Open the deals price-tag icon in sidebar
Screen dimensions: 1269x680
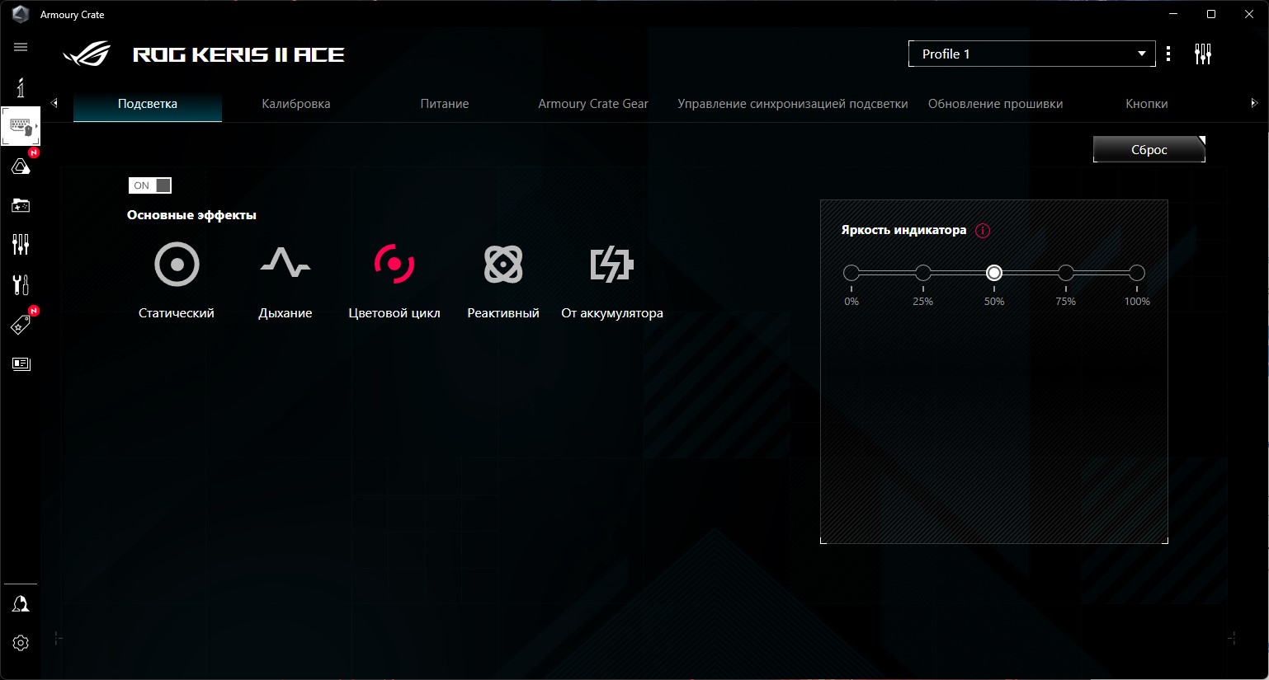pos(21,325)
